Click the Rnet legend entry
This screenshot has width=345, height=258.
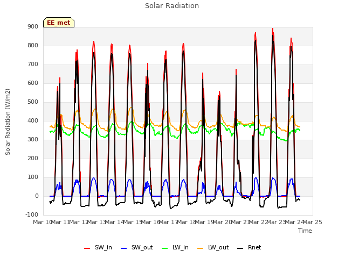(249, 247)
